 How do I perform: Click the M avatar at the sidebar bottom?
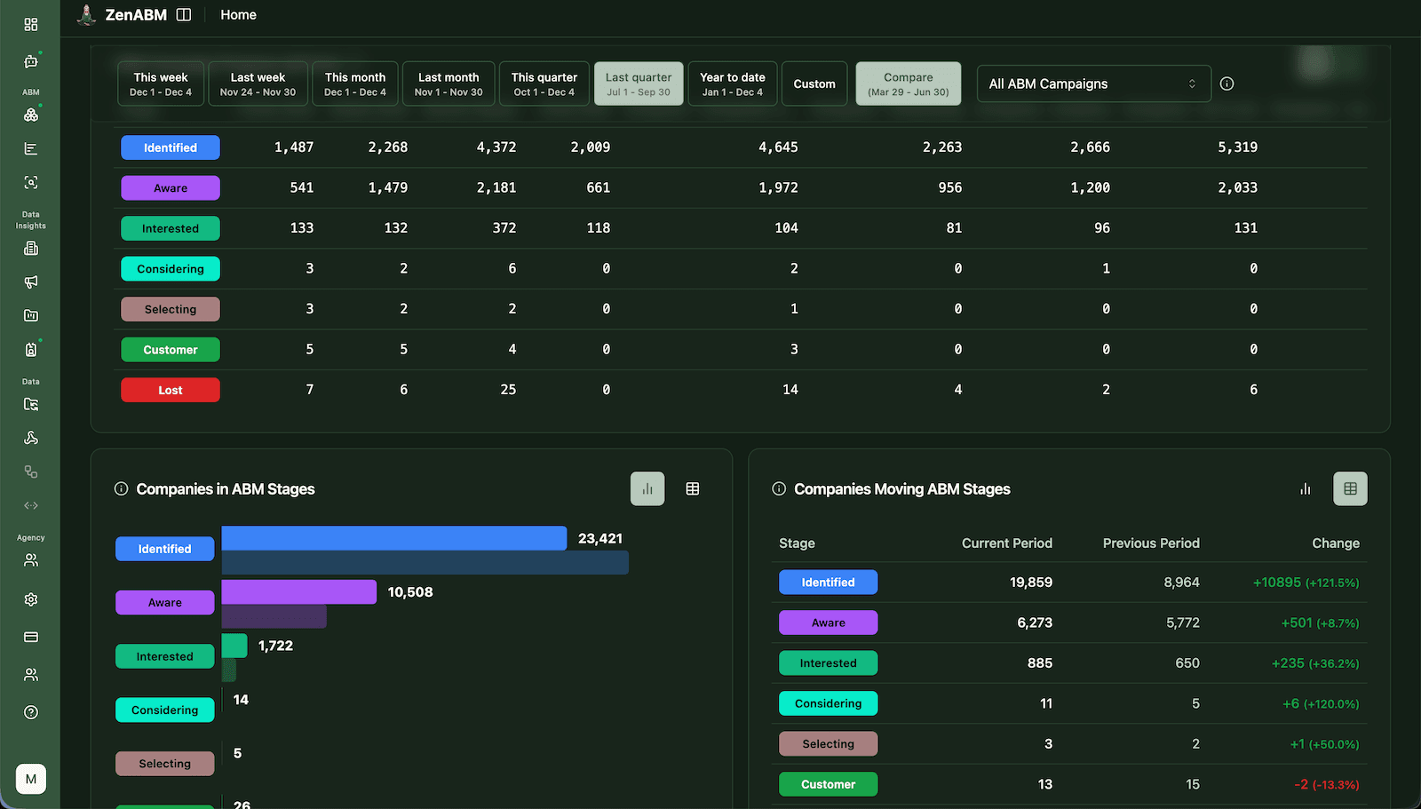click(x=30, y=779)
